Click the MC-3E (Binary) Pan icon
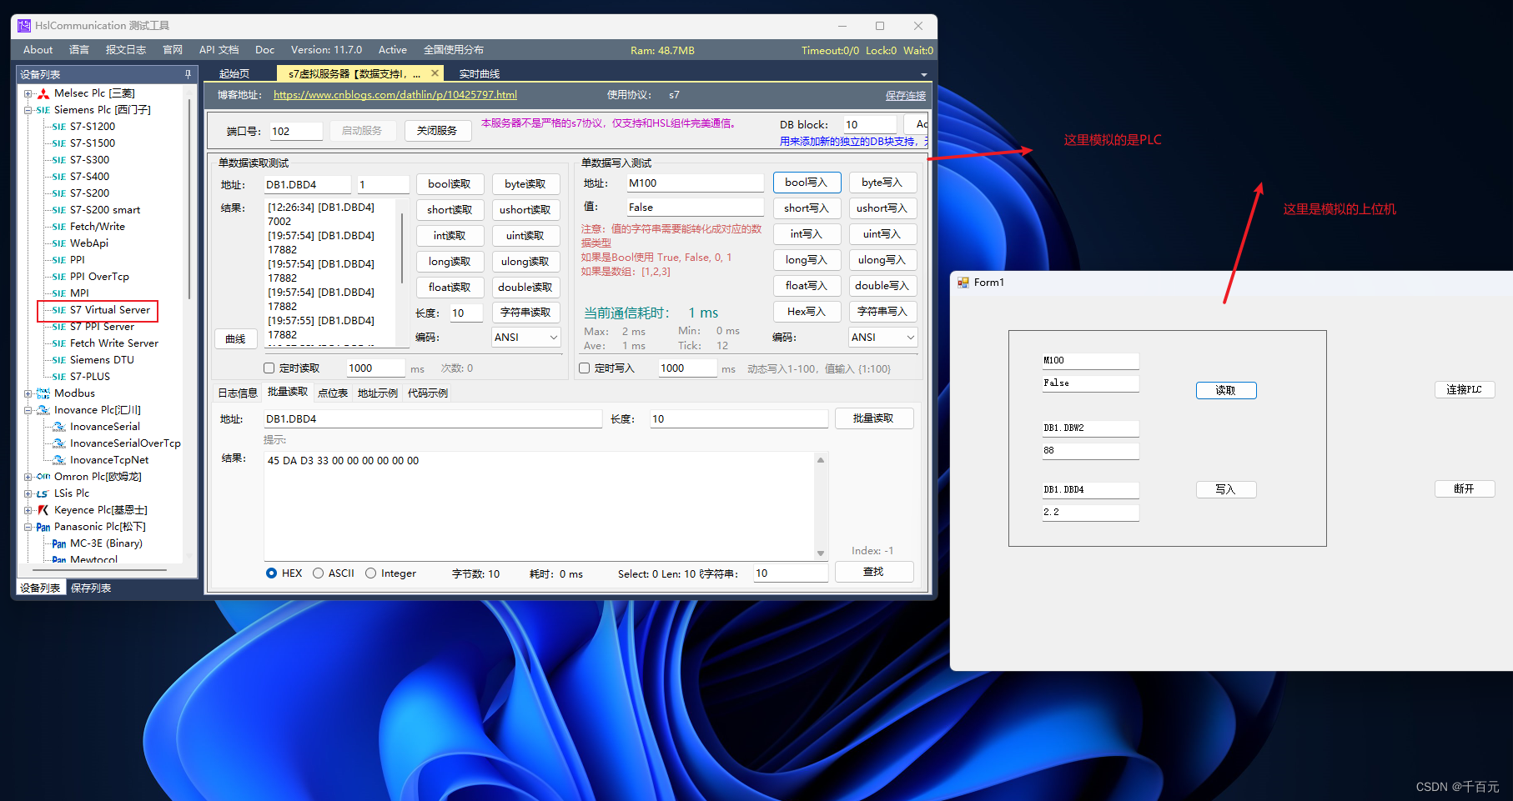1513x801 pixels. [x=59, y=543]
